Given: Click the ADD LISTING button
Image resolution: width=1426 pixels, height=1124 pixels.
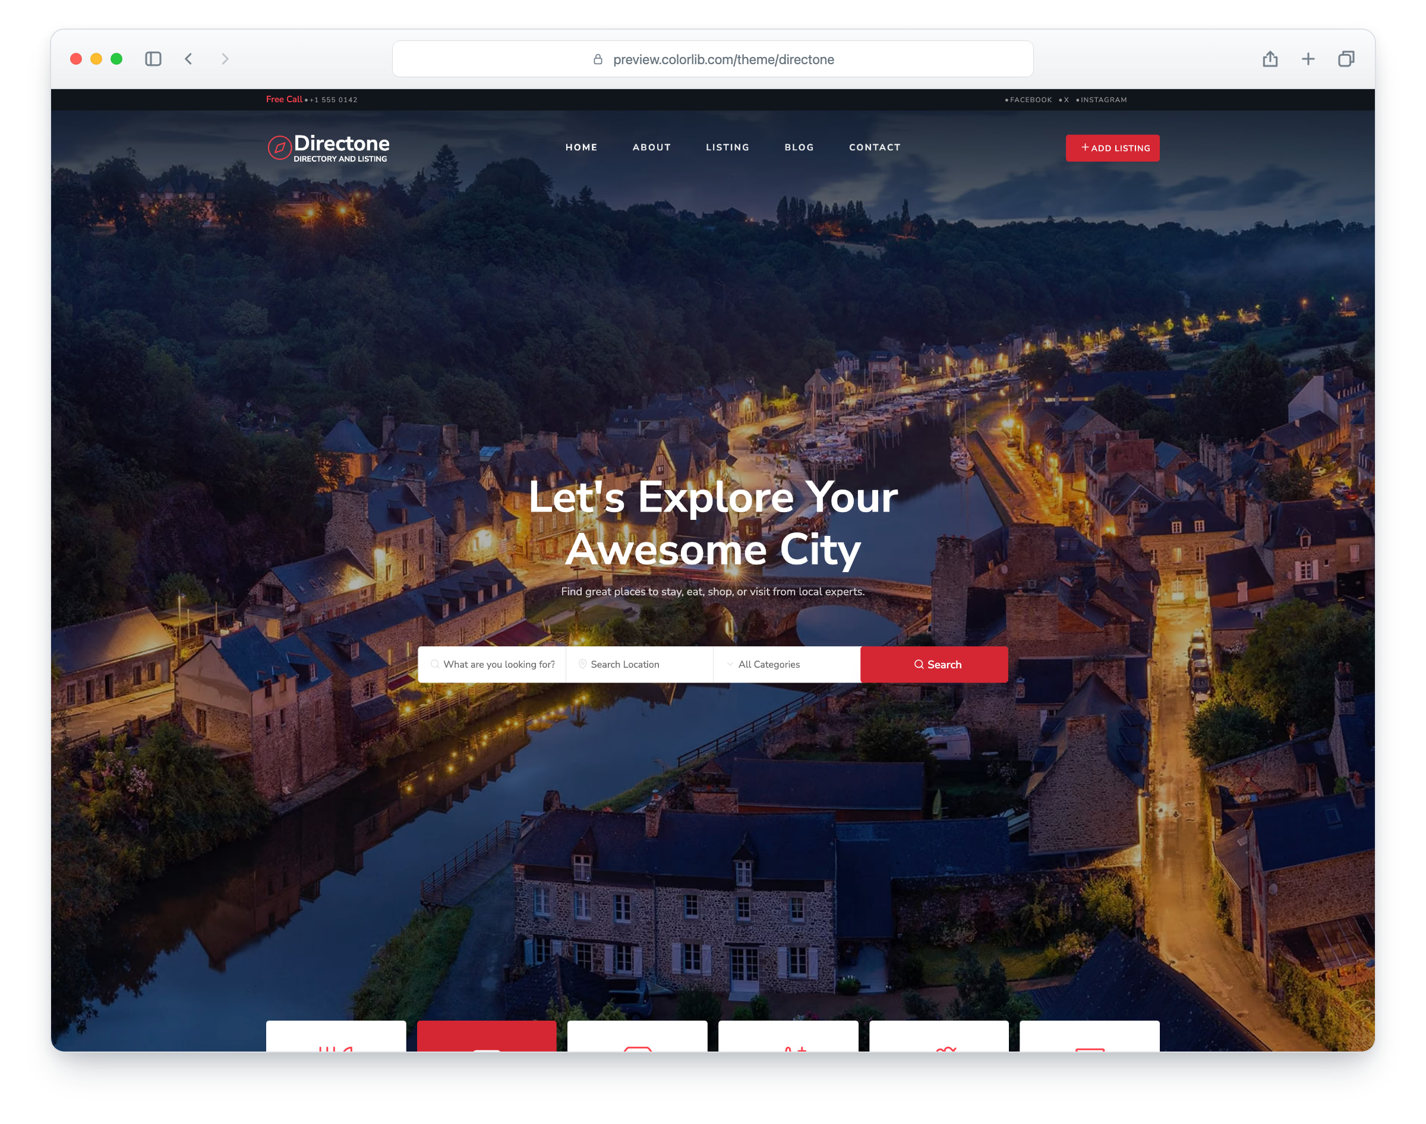Looking at the screenshot, I should (1112, 148).
